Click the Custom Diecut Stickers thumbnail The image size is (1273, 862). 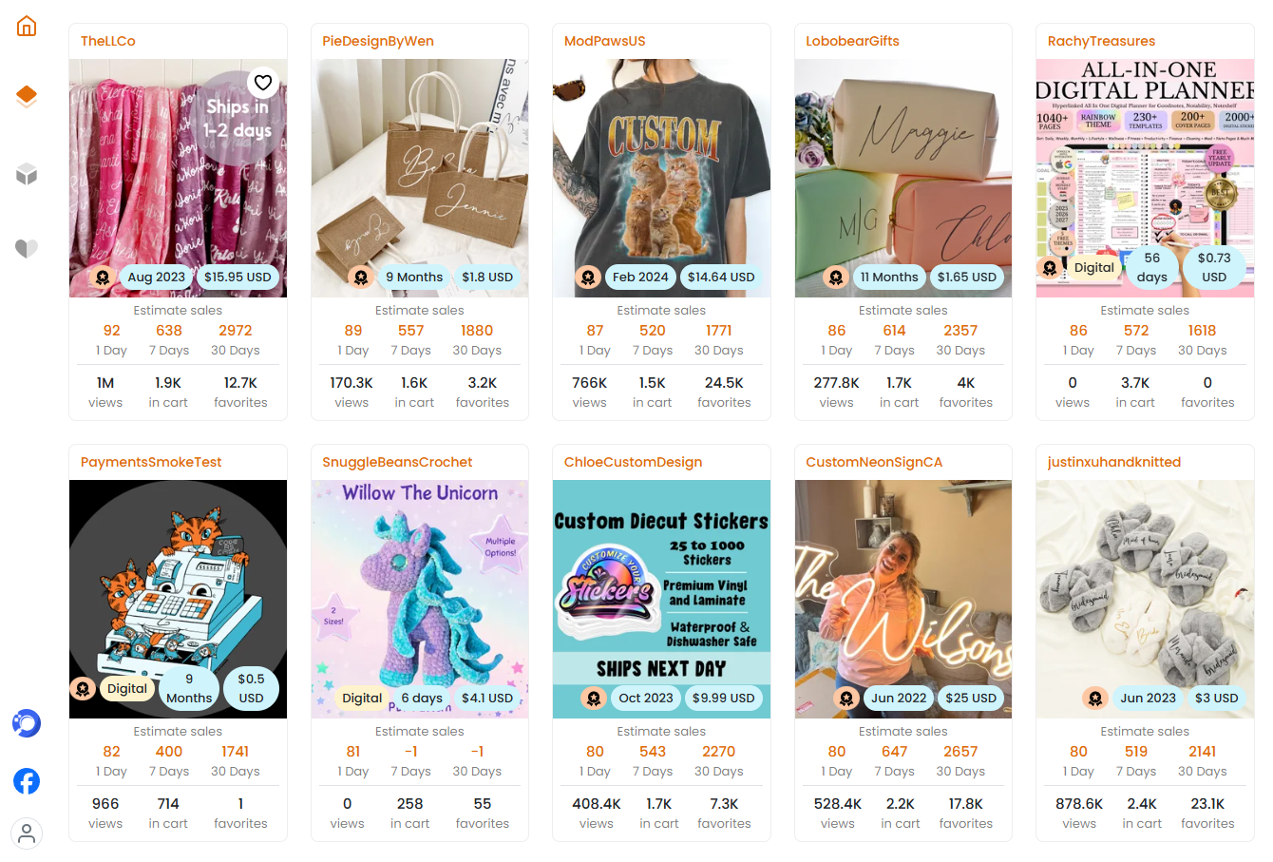click(x=661, y=599)
